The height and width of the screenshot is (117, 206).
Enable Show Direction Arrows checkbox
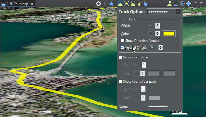coord(123,40)
